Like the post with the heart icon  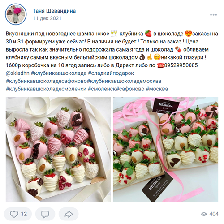pos(14,214)
